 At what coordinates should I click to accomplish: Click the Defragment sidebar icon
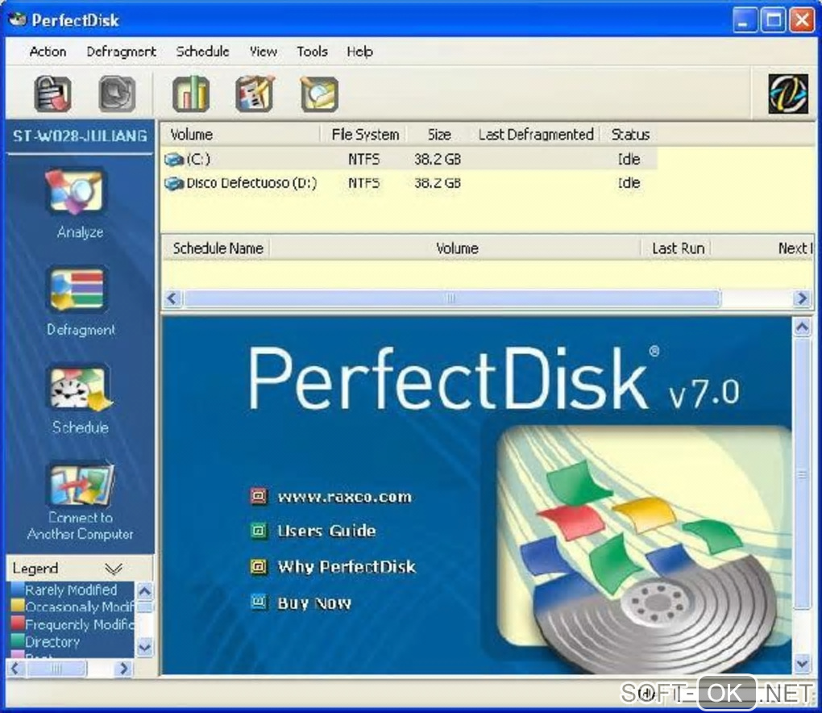click(78, 290)
